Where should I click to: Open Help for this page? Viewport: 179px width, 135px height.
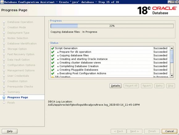[x=10, y=131]
